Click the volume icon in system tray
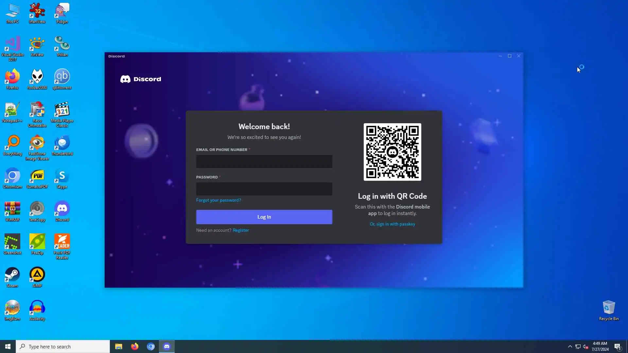 pos(585,346)
